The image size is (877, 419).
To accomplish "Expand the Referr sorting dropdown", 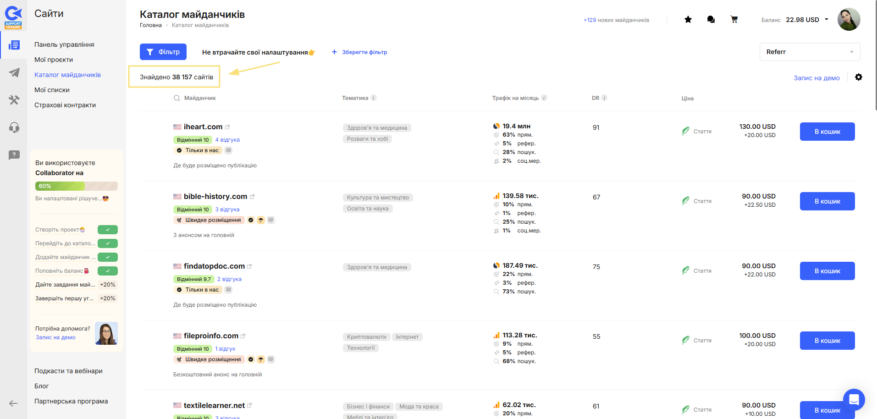I will click(809, 52).
